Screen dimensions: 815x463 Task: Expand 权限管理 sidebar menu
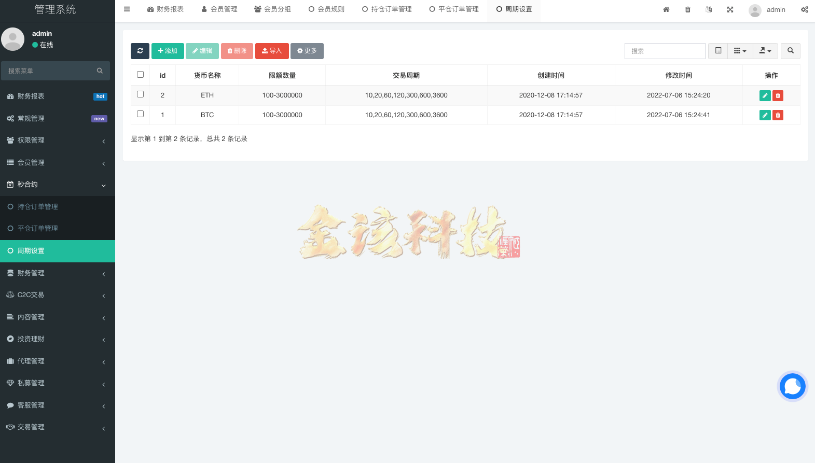point(58,141)
